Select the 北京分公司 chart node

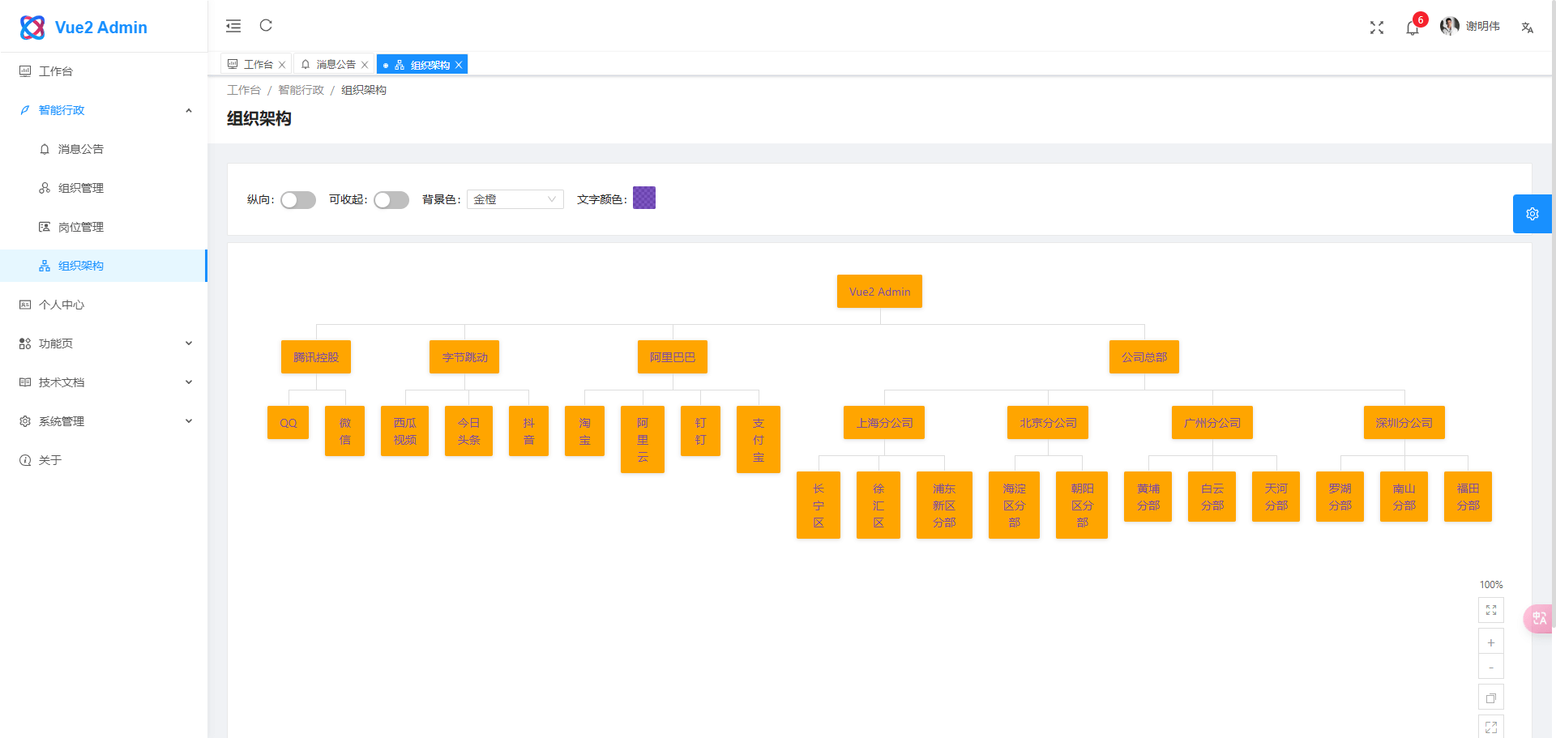(x=1048, y=423)
